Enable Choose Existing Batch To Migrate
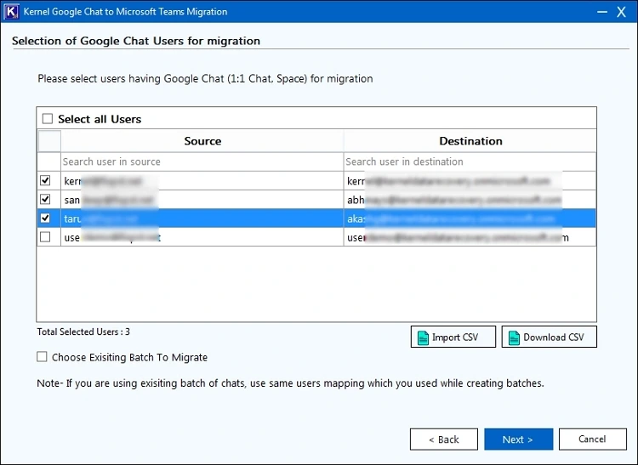638x465 pixels. pos(43,358)
